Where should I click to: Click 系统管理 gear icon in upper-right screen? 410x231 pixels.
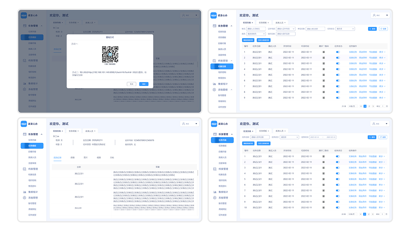(215, 90)
